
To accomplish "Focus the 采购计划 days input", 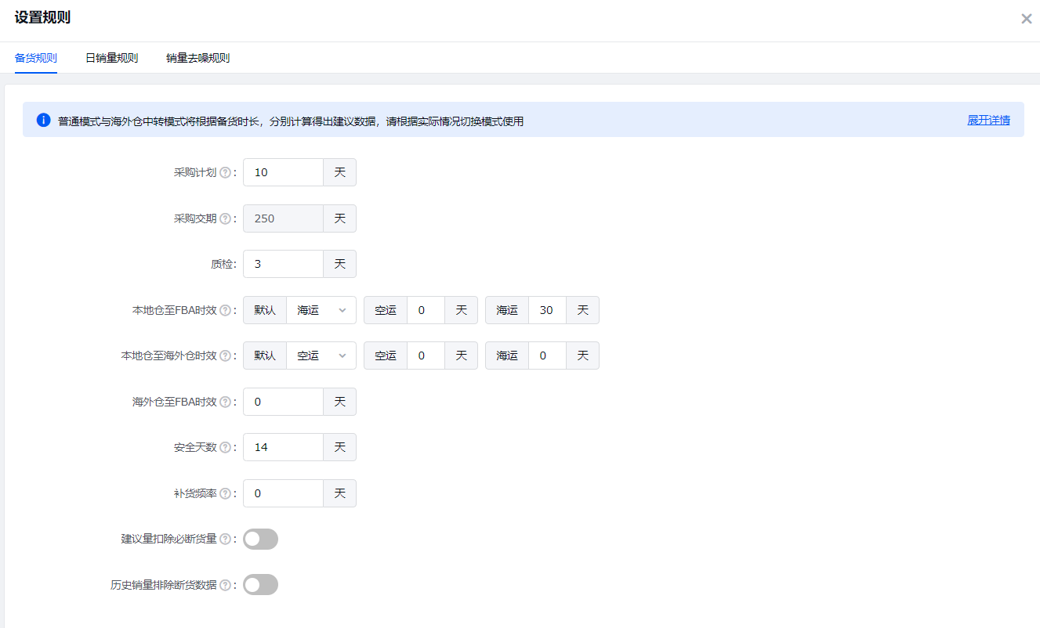I will (283, 172).
